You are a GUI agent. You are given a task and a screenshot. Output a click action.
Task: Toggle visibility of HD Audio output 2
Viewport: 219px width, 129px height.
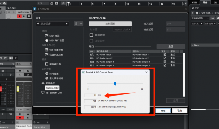tap(165, 65)
